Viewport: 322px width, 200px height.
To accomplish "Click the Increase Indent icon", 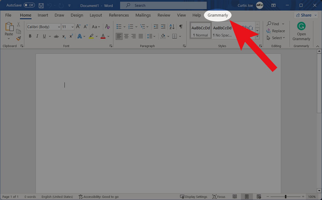I will (x=163, y=27).
